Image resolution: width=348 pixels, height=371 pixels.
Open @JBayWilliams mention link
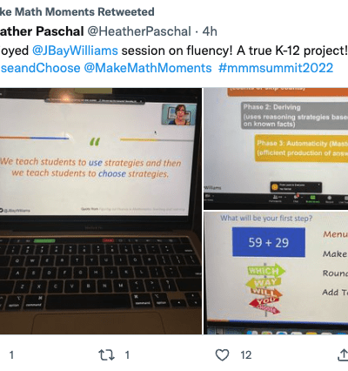(75, 51)
